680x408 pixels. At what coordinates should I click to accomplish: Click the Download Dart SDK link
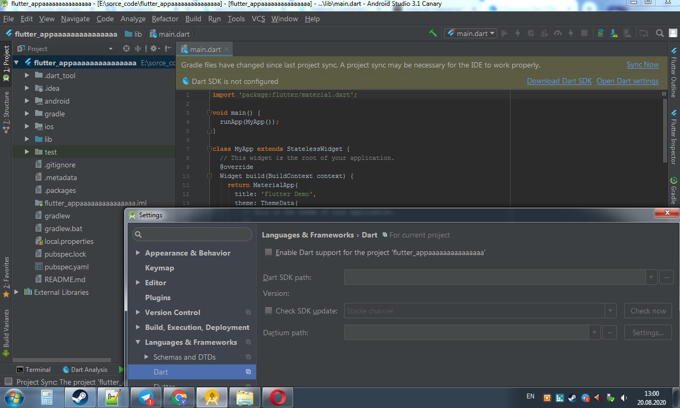click(x=559, y=81)
